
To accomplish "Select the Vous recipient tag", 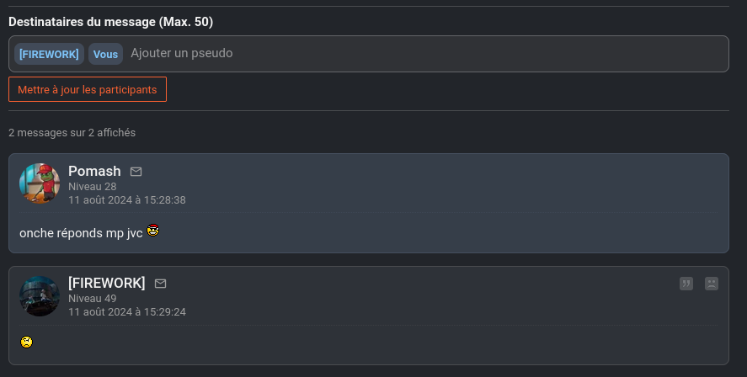I will [x=105, y=54].
